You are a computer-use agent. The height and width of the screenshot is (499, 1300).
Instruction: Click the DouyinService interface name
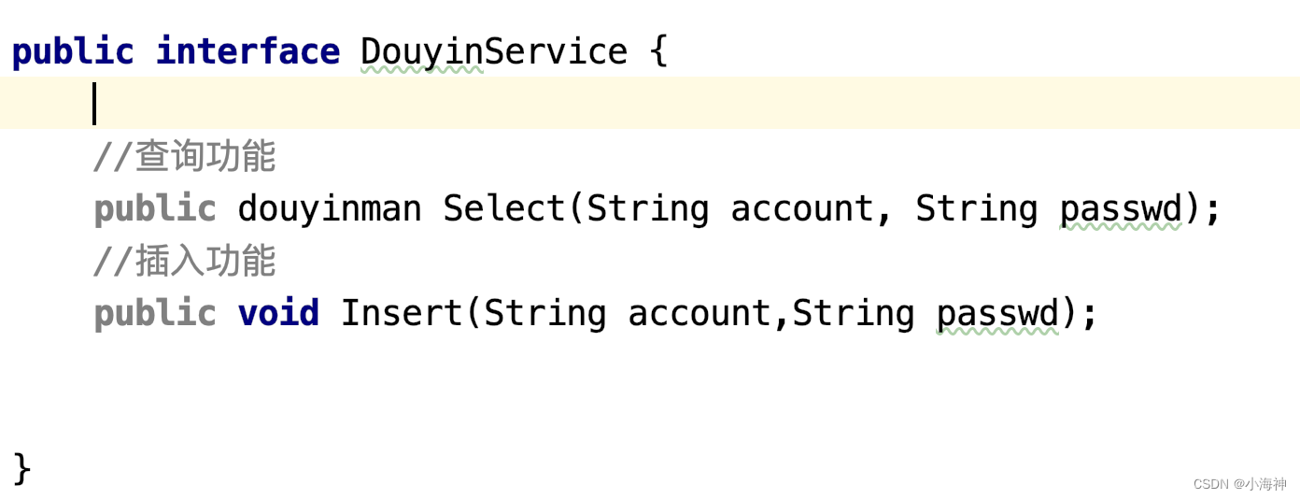(x=494, y=51)
